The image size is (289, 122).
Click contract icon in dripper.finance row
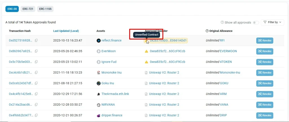(x=146, y=116)
